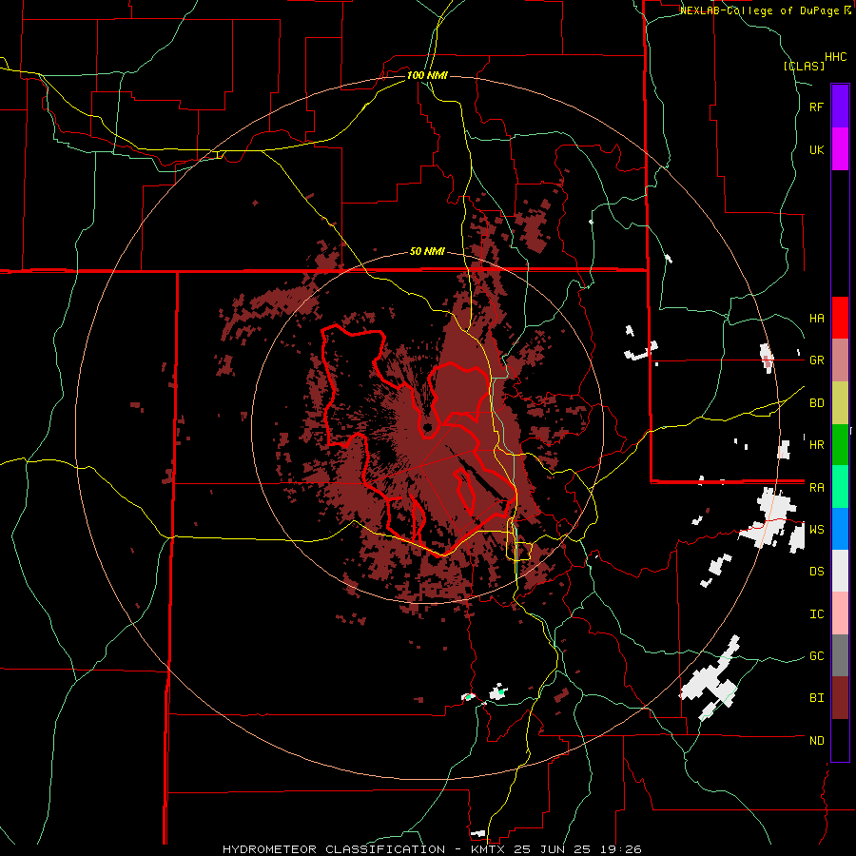Click the pinkish GR legend swatch
The image size is (856, 856).
[x=840, y=360]
